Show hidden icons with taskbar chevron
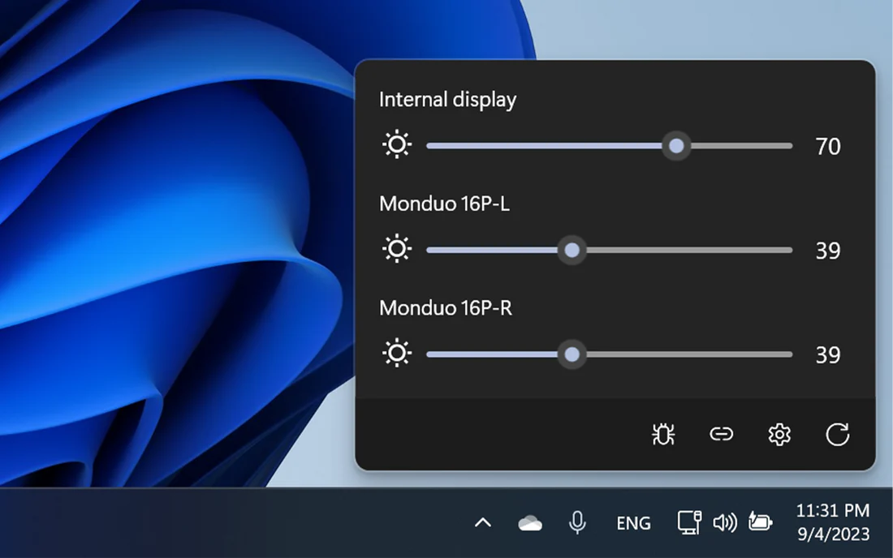 click(483, 522)
